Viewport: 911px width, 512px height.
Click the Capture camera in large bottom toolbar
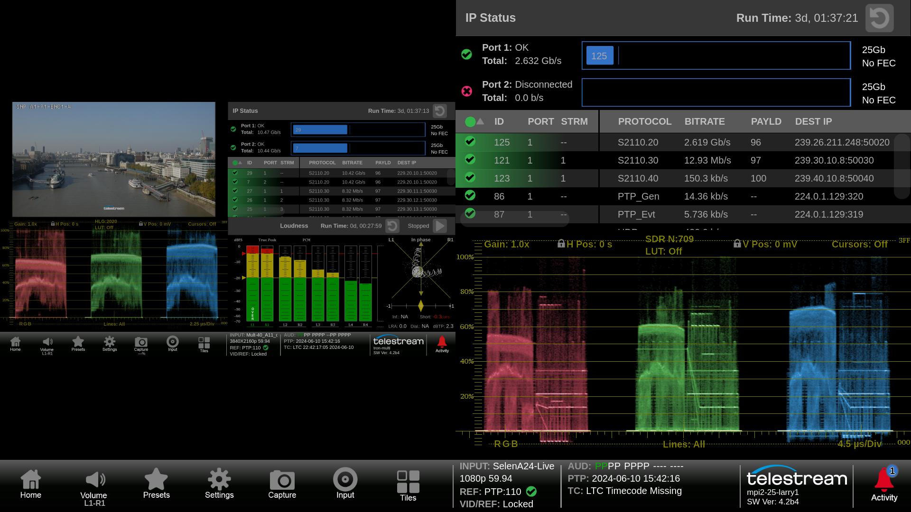282,485
